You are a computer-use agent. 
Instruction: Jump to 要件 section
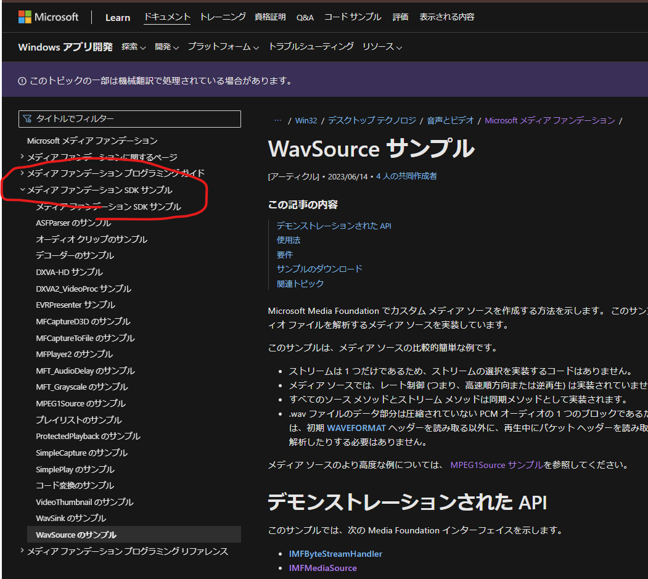click(285, 255)
